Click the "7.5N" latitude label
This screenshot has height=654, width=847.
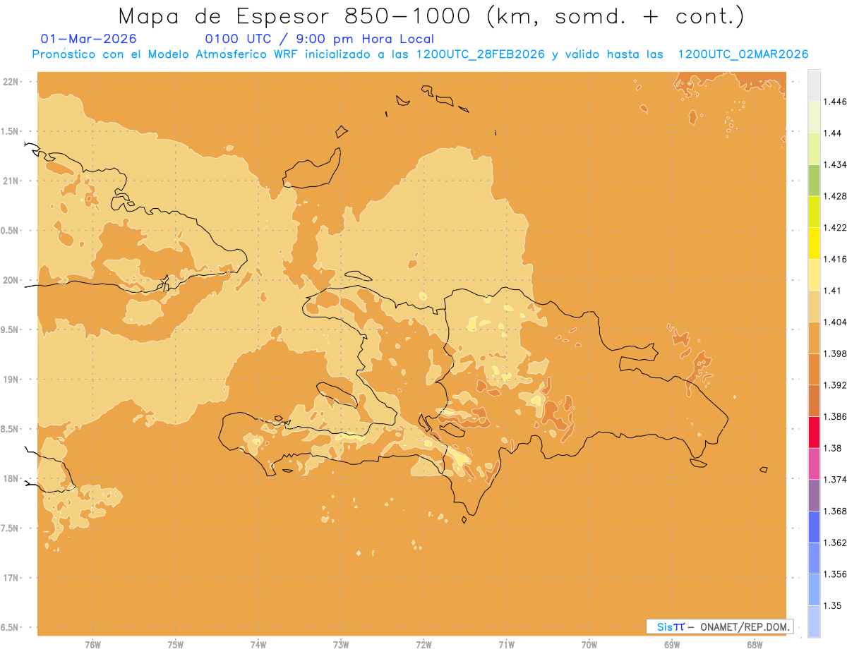[x=11, y=528]
